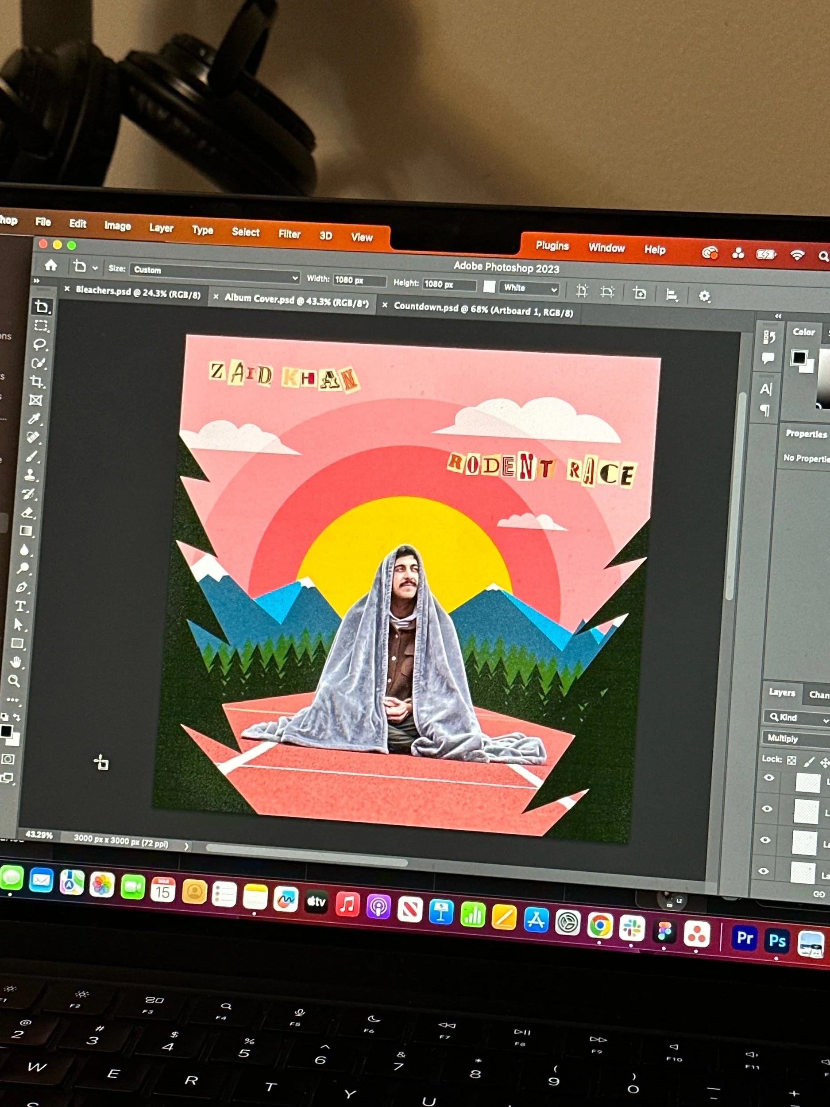Select the Zoom tool

pyautogui.click(x=15, y=680)
